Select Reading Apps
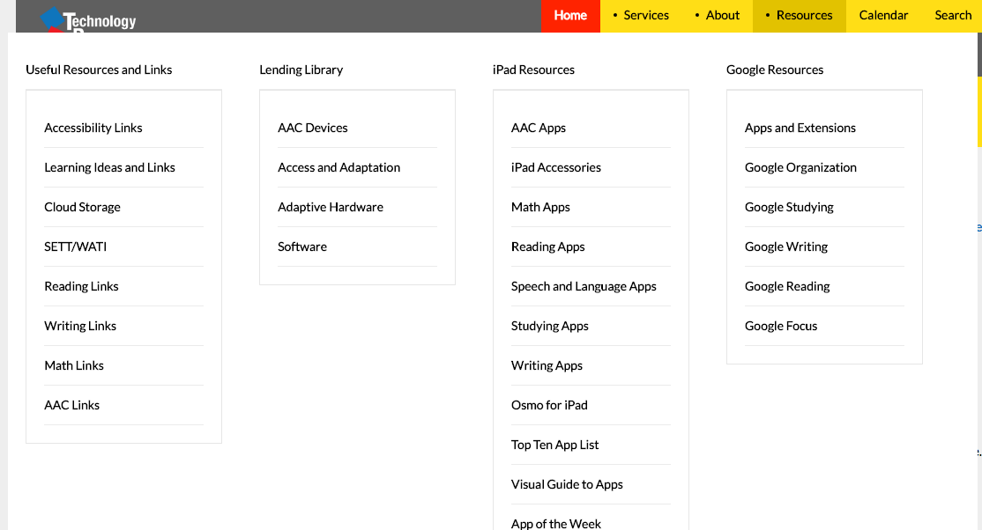The width and height of the screenshot is (982, 530). click(x=547, y=247)
